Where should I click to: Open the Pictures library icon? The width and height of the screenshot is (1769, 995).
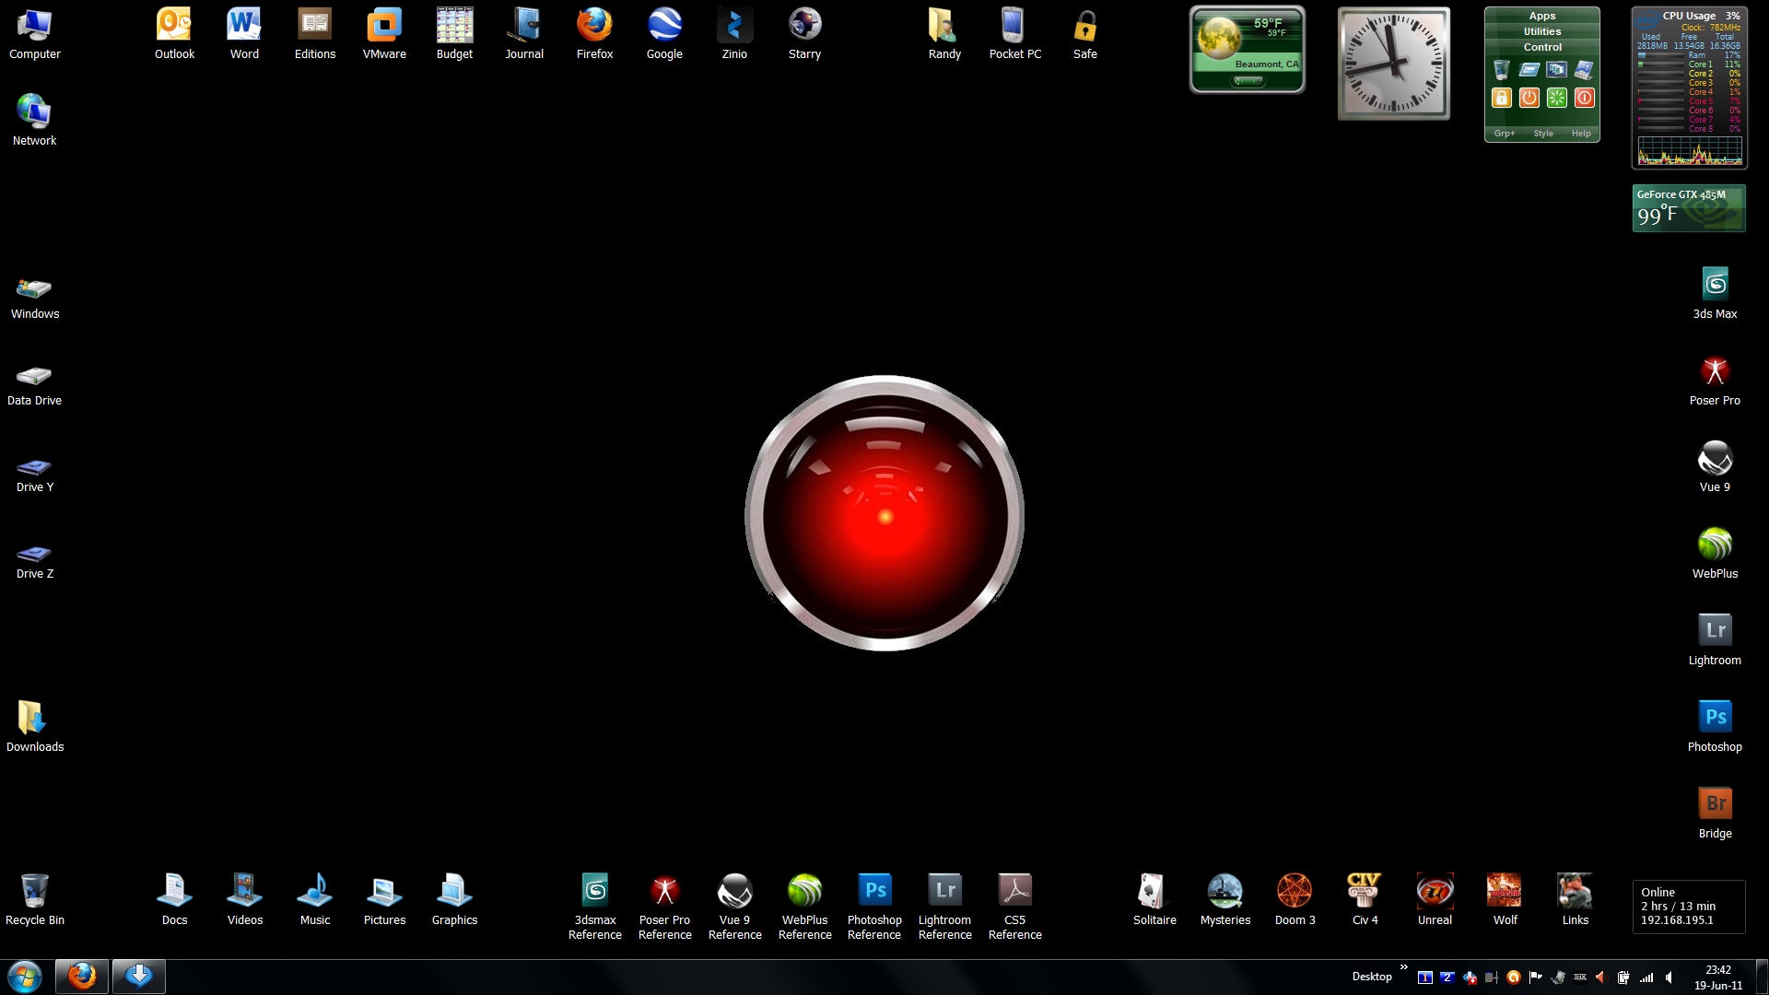[x=384, y=900]
